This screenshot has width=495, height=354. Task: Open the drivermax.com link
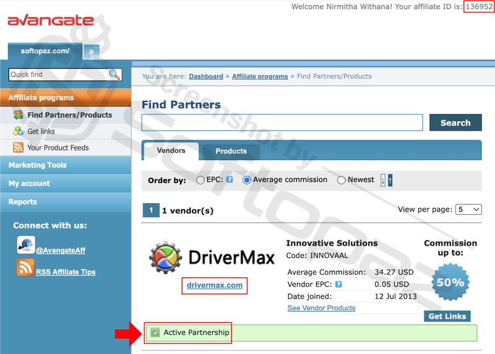214,285
